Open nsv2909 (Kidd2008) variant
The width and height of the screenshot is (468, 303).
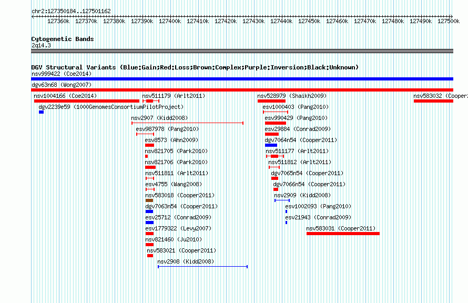click(302, 195)
